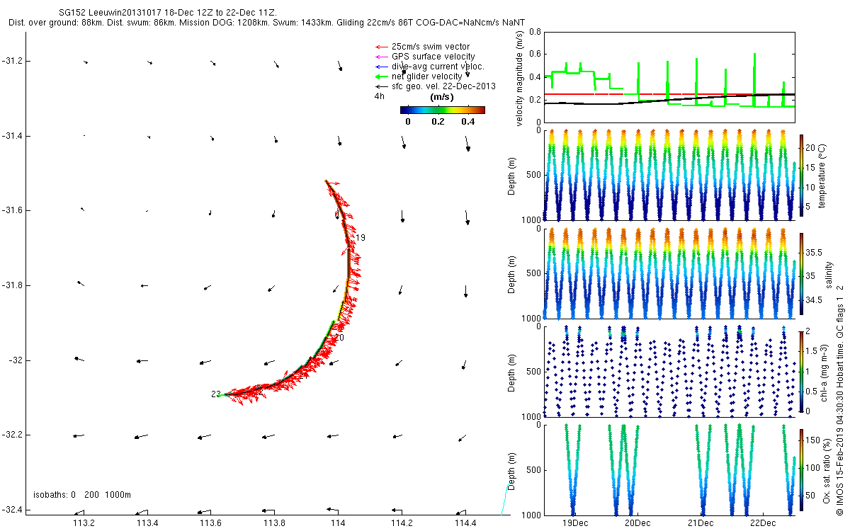
Task: Click the 'Ox. sat. ratio (%)' colorbar label
Action: click(x=828, y=470)
